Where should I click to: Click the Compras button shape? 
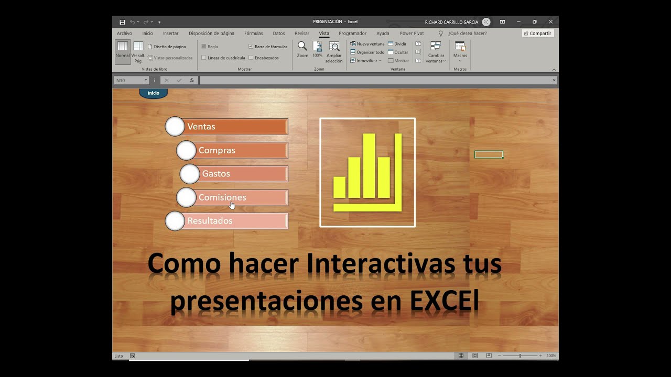click(232, 150)
